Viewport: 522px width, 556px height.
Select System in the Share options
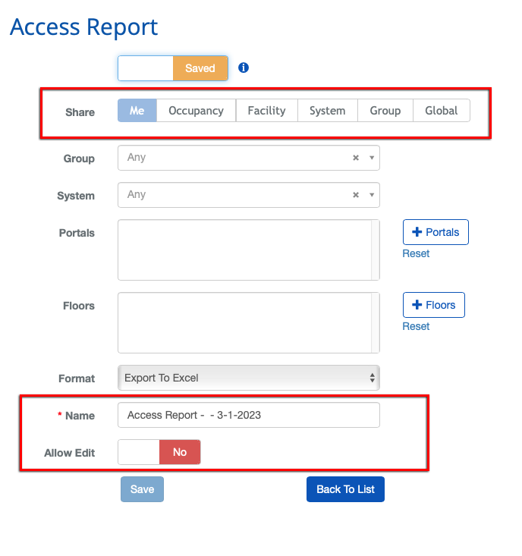(x=327, y=110)
